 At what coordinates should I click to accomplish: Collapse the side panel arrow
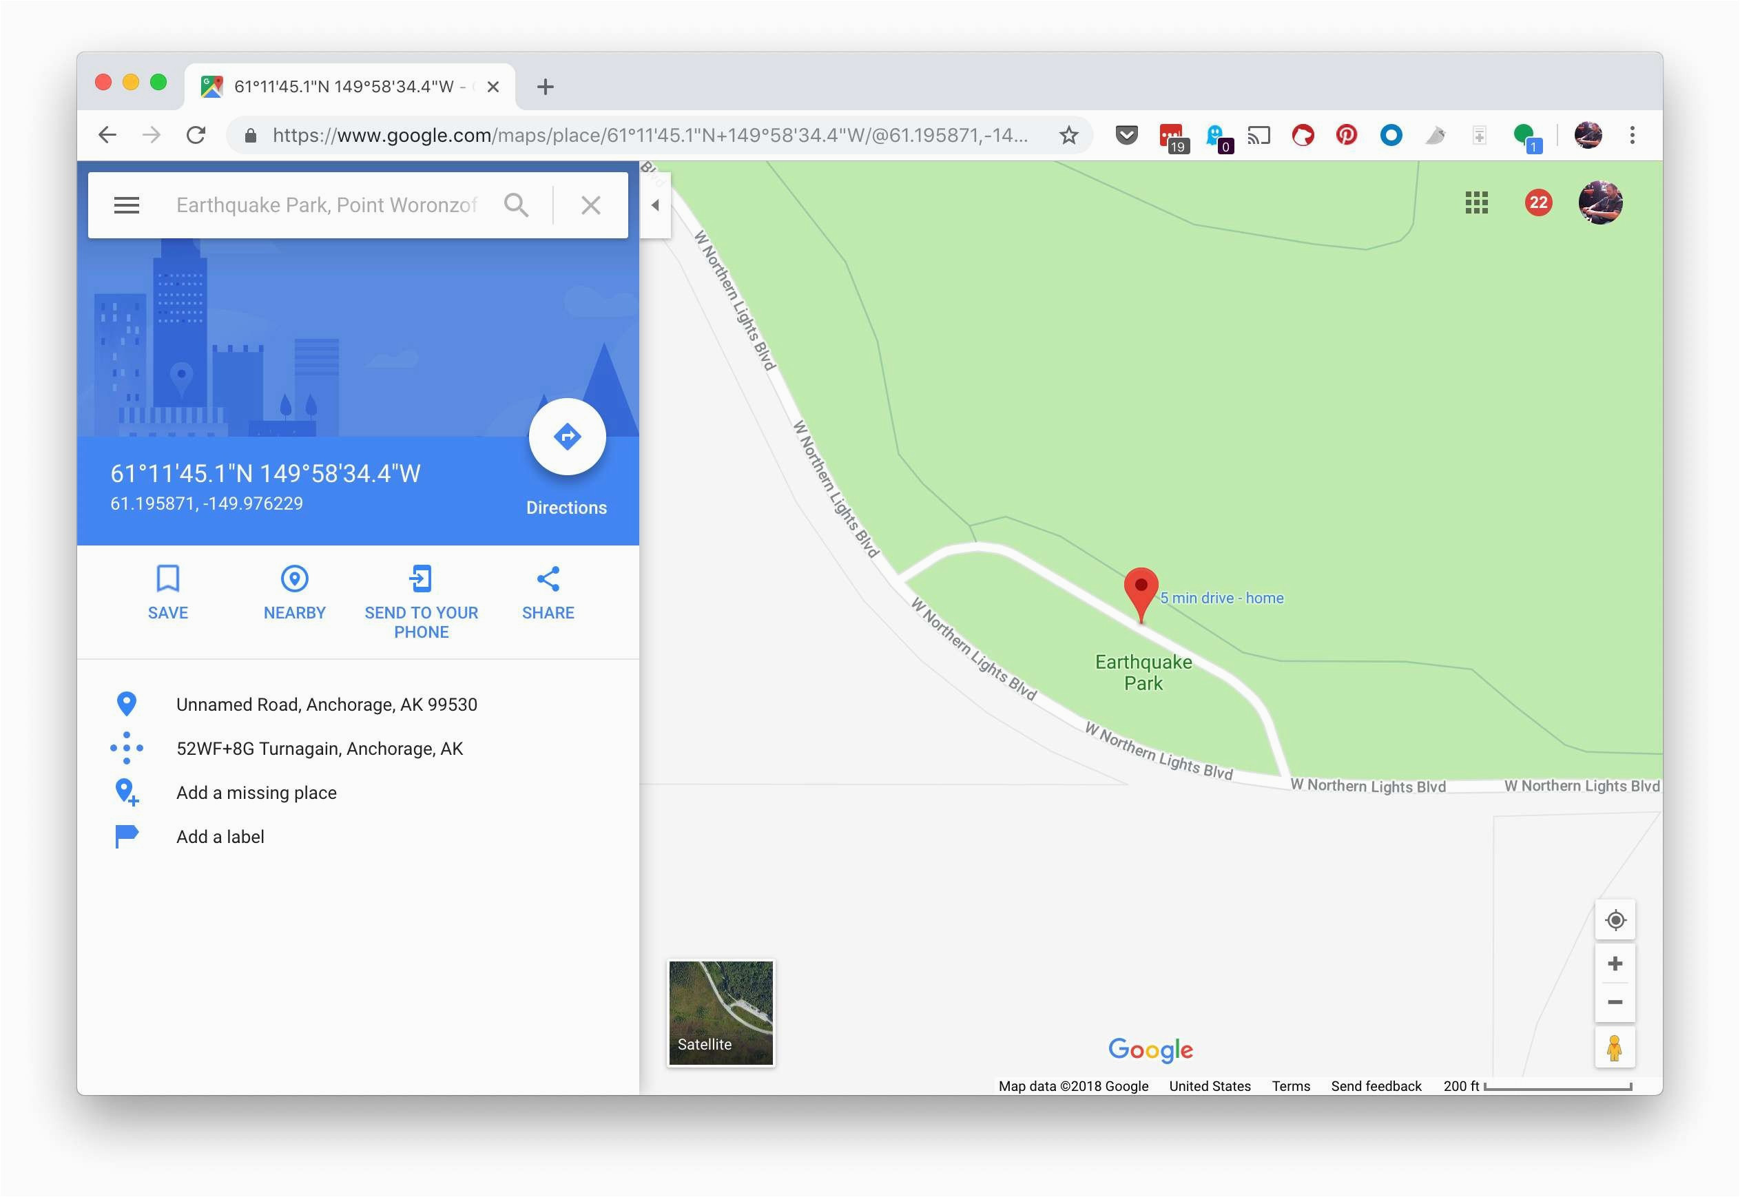(x=655, y=205)
